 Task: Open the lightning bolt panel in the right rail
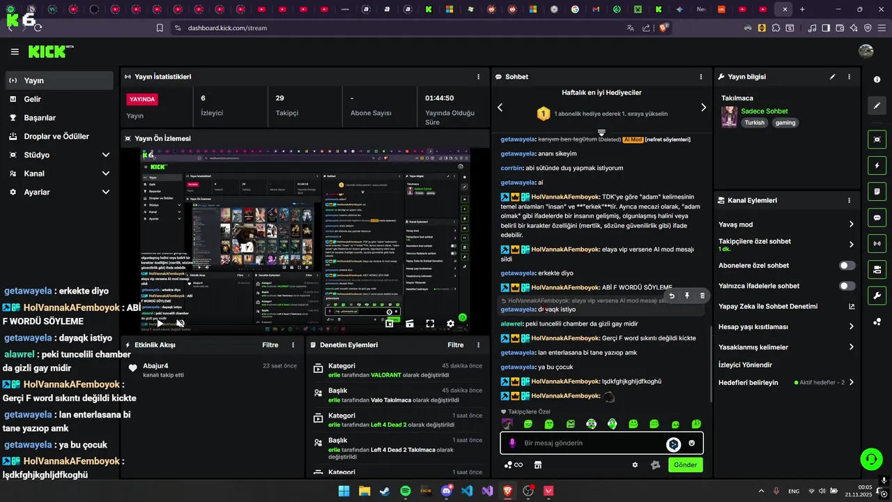click(x=877, y=165)
